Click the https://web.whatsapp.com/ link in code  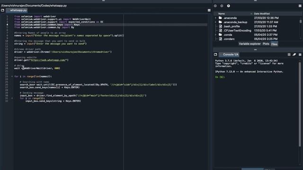(49, 60)
